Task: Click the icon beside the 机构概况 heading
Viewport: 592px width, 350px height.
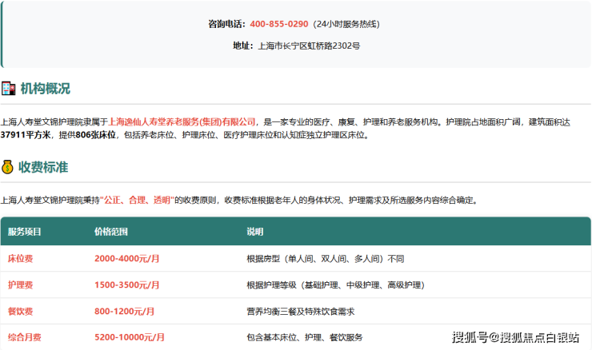Action: pyautogui.click(x=8, y=88)
